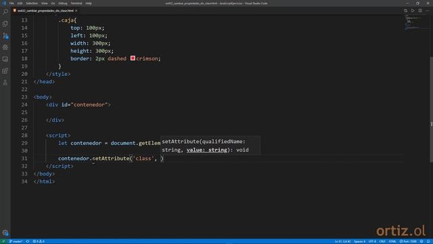The height and width of the screenshot is (244, 433).
Task: Click the .caja selector on line 13
Action: point(68,20)
